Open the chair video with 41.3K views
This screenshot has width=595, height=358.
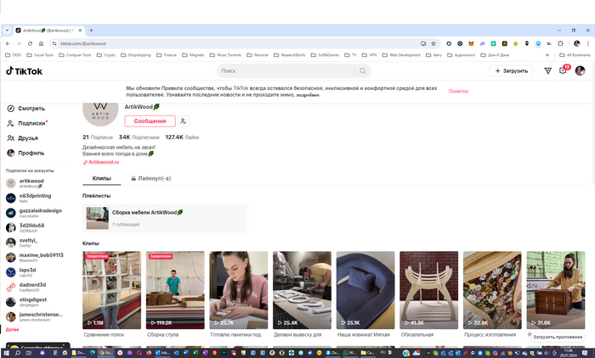click(428, 290)
